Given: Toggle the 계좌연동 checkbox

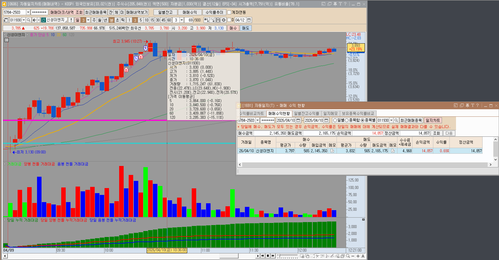Looking at the screenshot, I should [229, 12].
